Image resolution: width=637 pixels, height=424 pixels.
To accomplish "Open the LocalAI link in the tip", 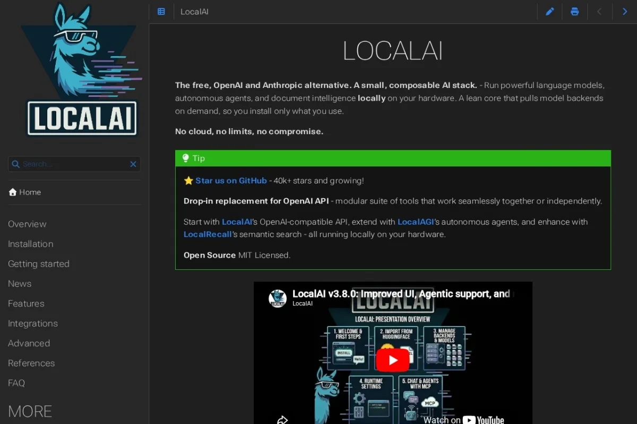I will pos(237,222).
